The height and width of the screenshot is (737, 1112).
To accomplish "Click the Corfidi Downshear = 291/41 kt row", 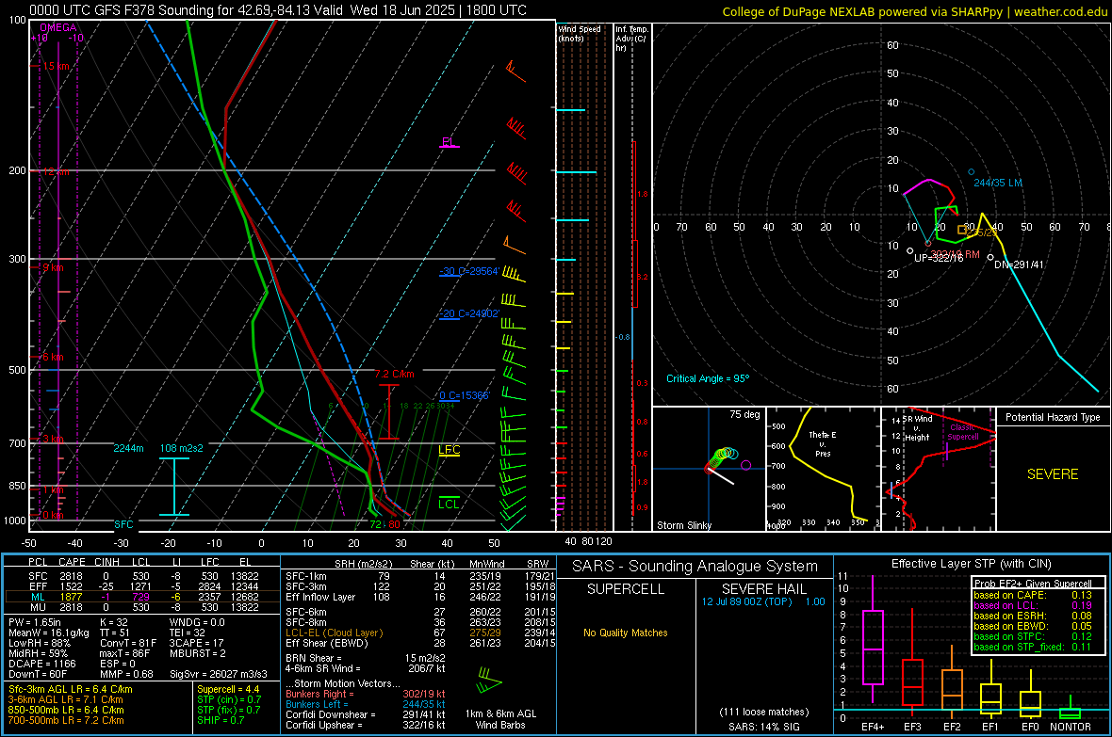I will (366, 714).
